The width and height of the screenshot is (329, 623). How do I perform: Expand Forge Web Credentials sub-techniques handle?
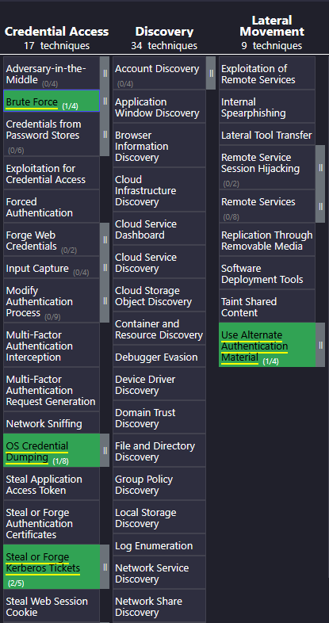[105, 239]
